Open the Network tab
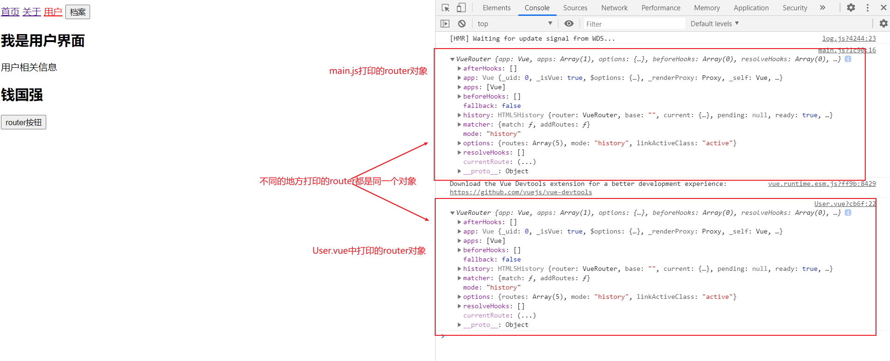The image size is (890, 361). [615, 8]
